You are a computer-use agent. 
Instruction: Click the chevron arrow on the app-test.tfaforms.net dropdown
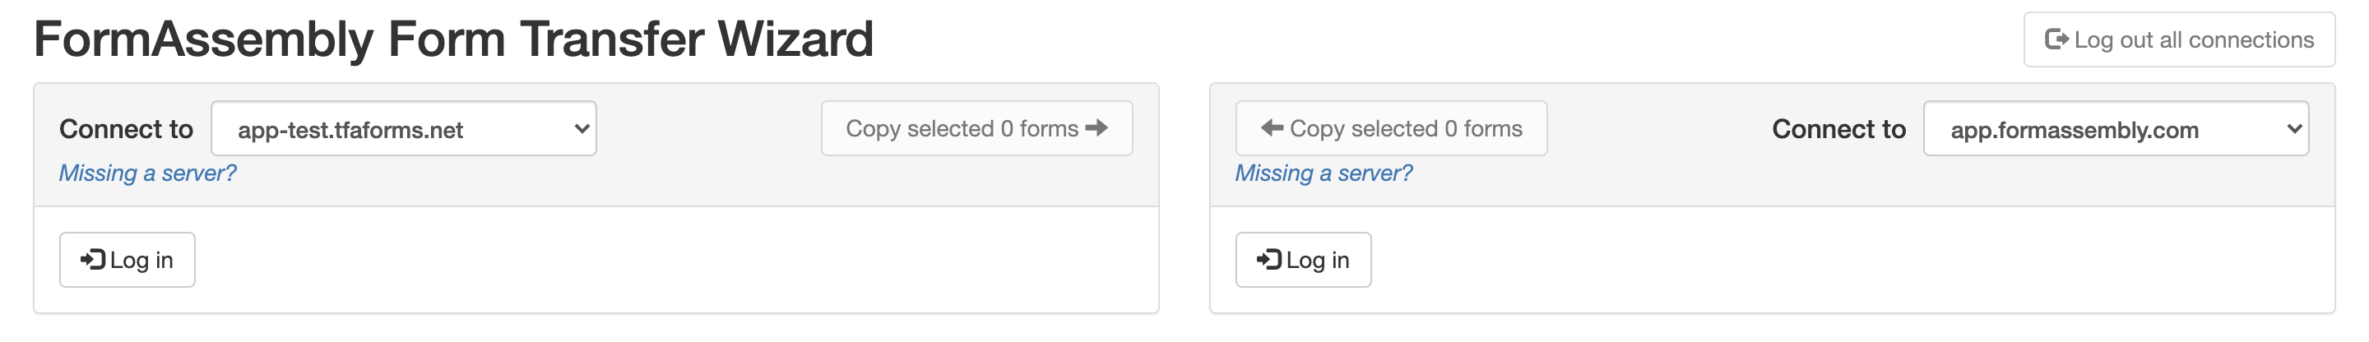[x=582, y=129]
